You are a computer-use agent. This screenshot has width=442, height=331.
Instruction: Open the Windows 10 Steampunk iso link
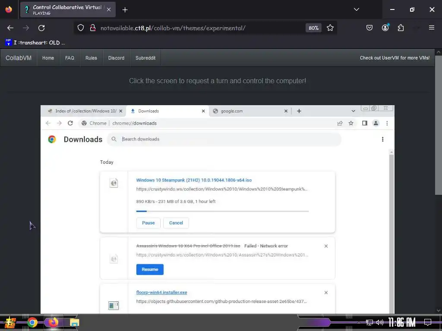click(194, 180)
